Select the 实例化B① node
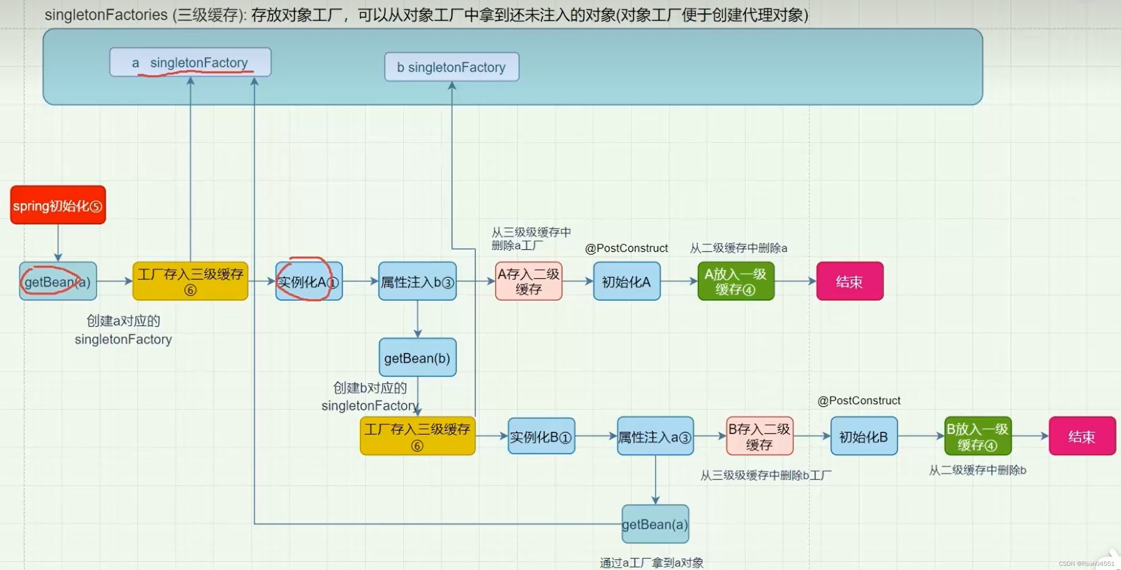Screen dimensions: 1121x570 541,436
